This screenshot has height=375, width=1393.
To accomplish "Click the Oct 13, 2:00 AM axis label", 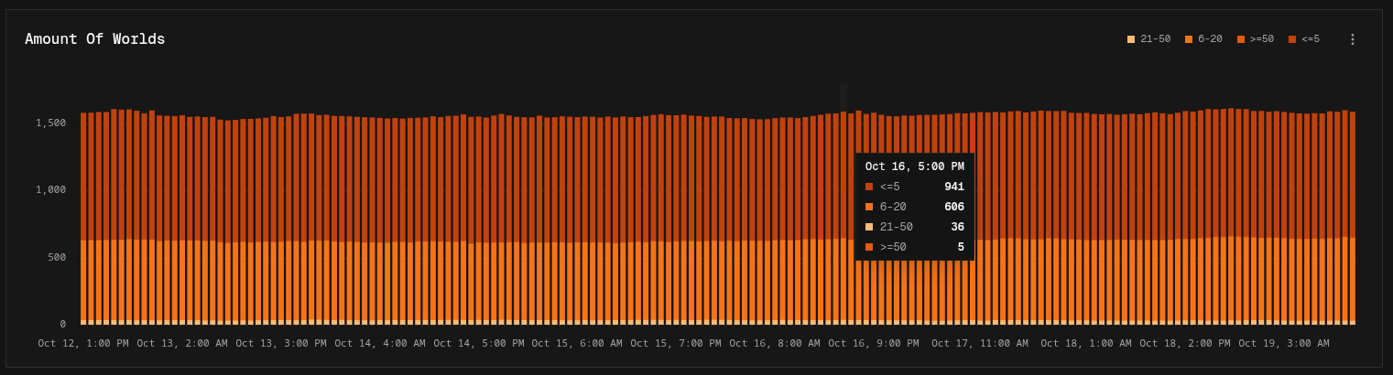I will [182, 343].
